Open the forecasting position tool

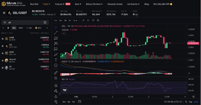click(x=56, y=49)
